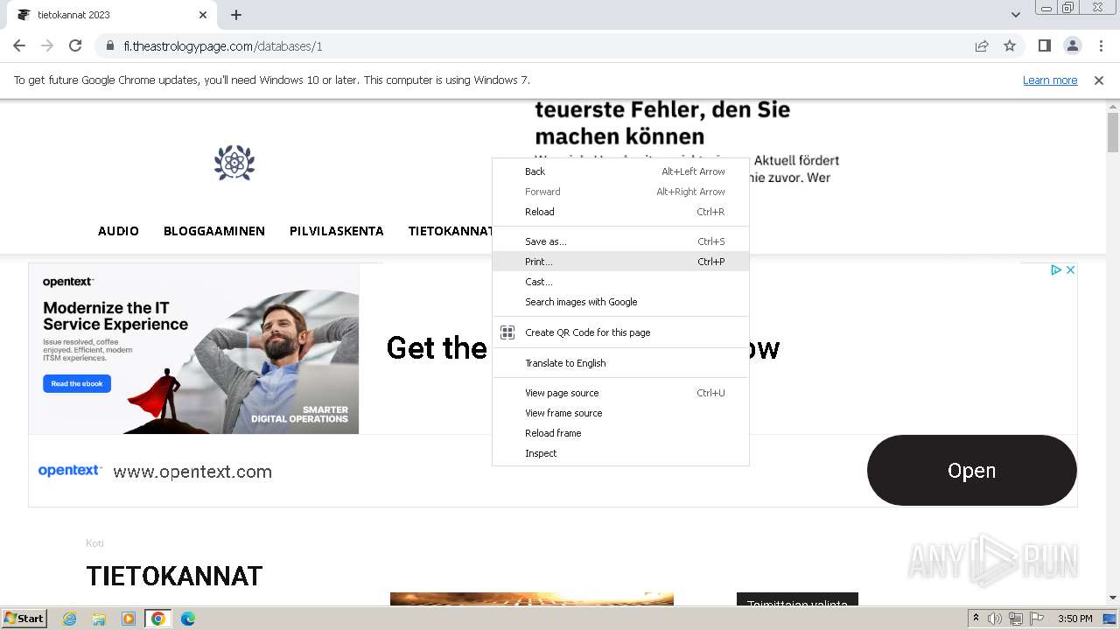The image size is (1120, 630).
Task: Choose Print... in context menu
Action: tap(620, 262)
